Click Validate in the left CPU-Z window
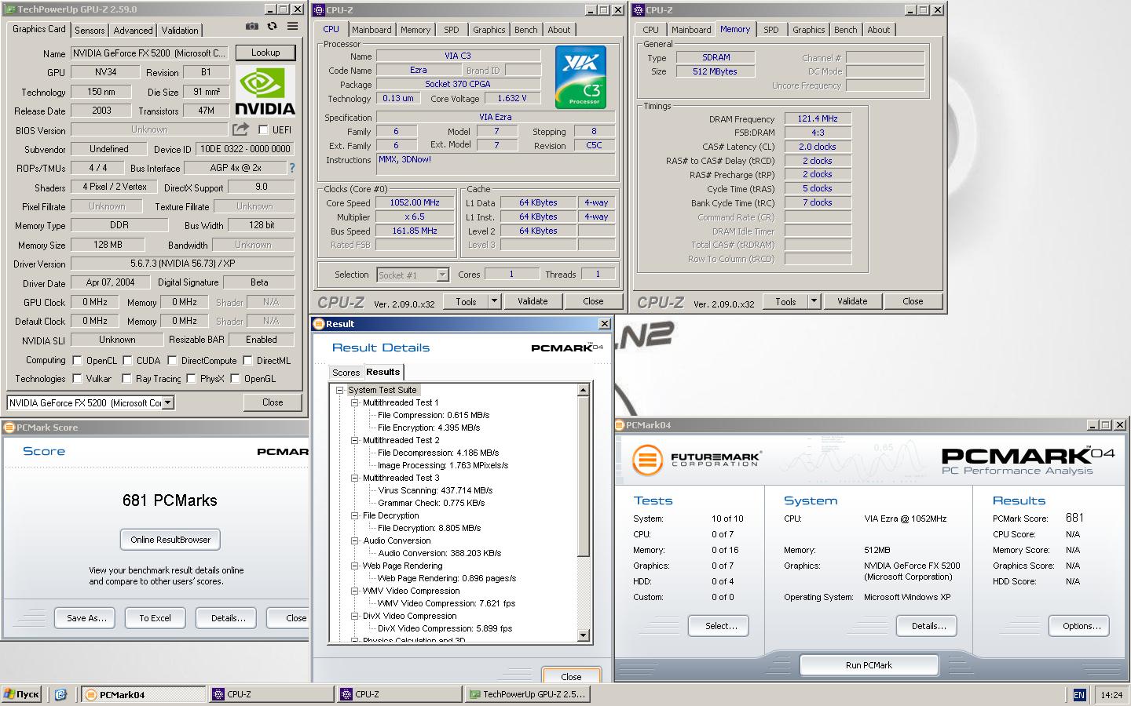This screenshot has width=1131, height=706. pos(533,301)
